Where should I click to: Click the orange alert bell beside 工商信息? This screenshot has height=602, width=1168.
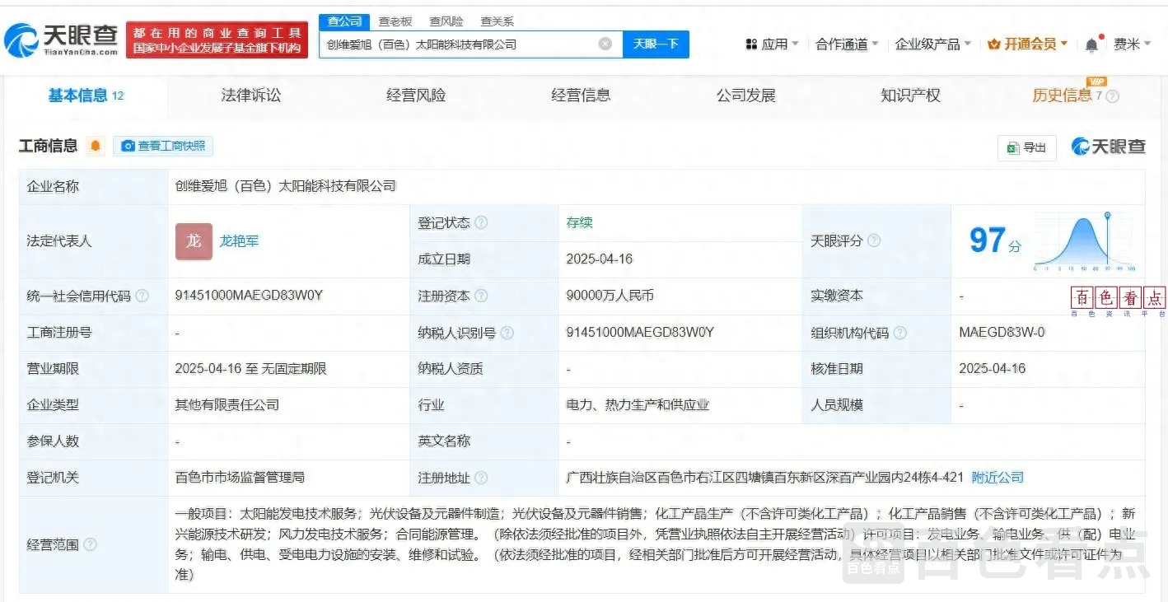coord(96,146)
